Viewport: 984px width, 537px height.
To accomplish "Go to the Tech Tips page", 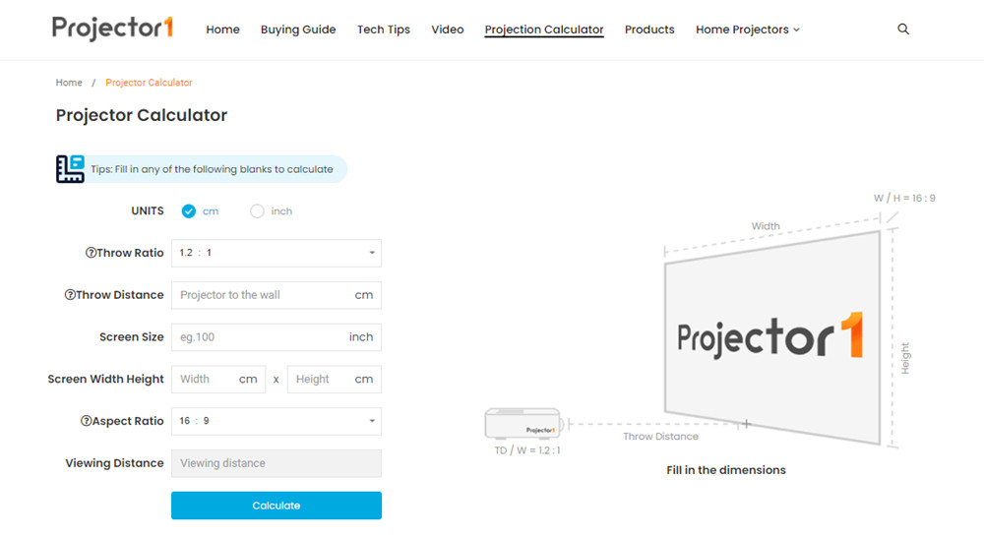I will pos(384,30).
